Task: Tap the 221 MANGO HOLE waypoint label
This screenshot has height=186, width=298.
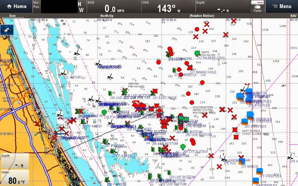Action: (x=203, y=72)
